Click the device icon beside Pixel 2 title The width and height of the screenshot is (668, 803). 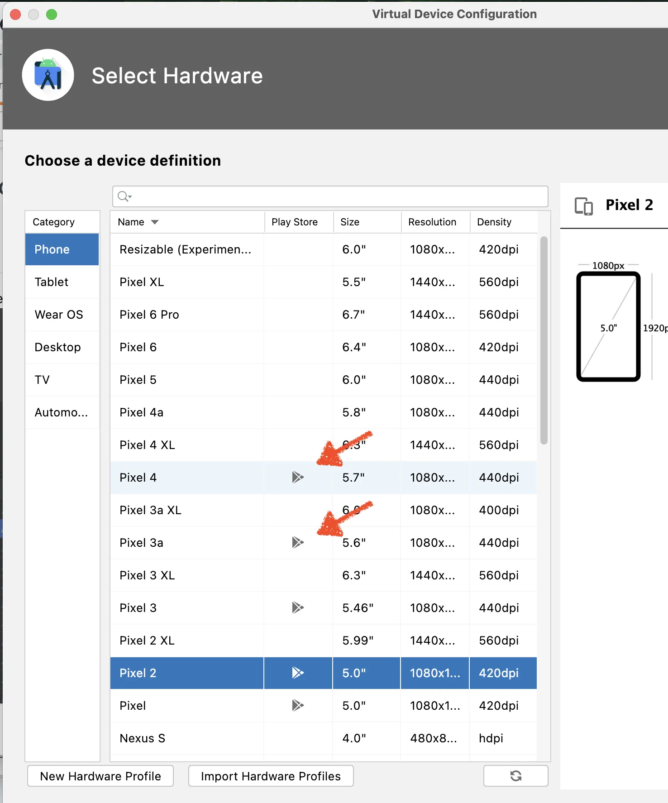tap(583, 206)
